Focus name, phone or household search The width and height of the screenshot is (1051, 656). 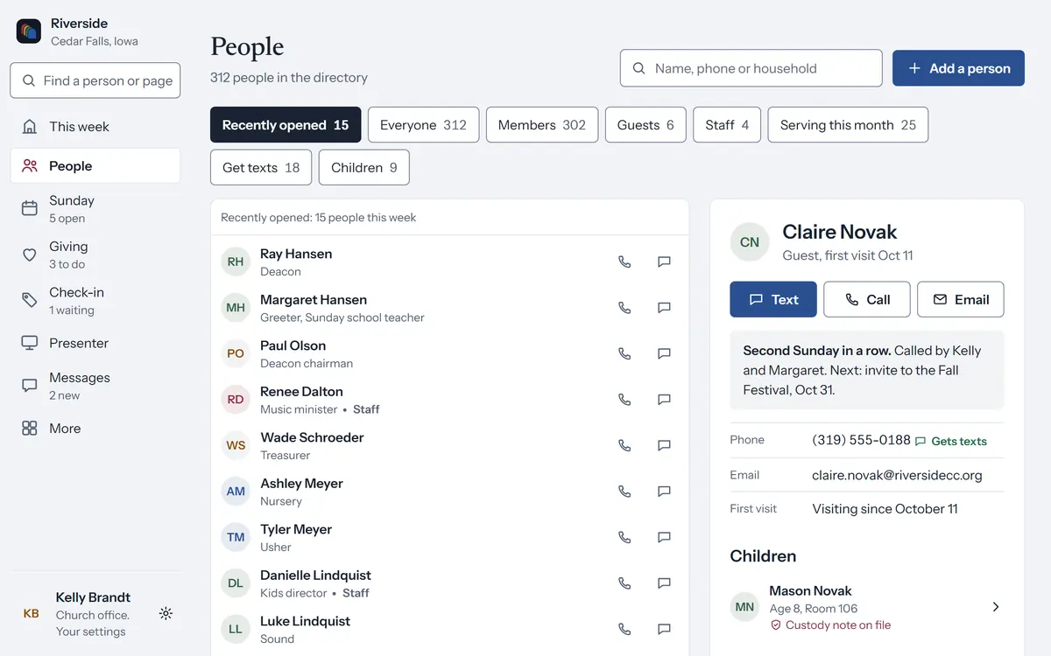[751, 68]
